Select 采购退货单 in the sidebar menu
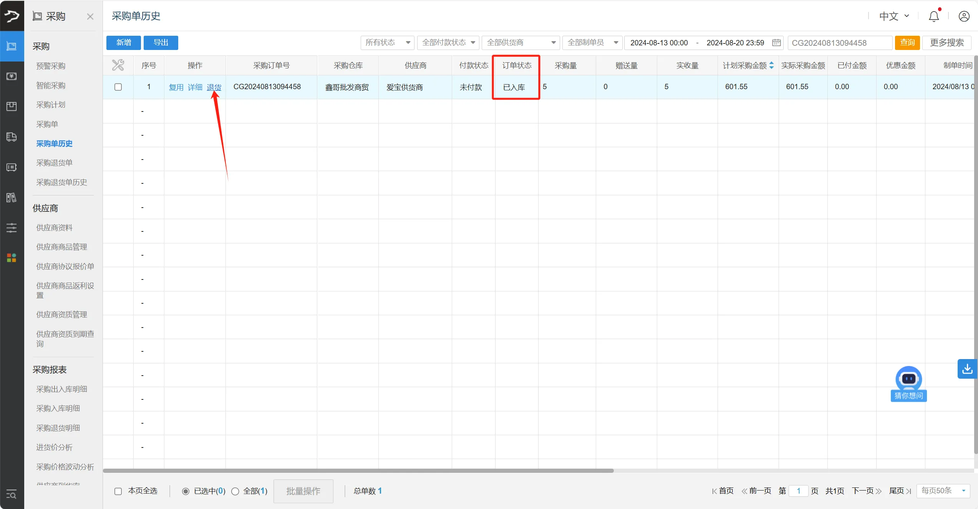 (x=54, y=162)
